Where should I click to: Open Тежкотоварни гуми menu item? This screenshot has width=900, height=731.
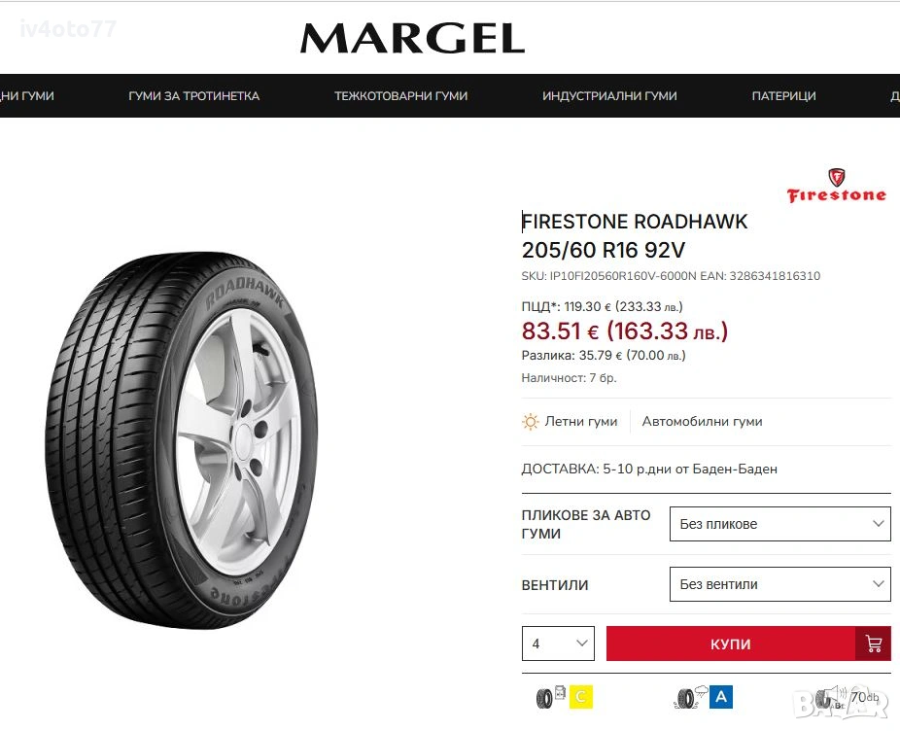pyautogui.click(x=400, y=96)
